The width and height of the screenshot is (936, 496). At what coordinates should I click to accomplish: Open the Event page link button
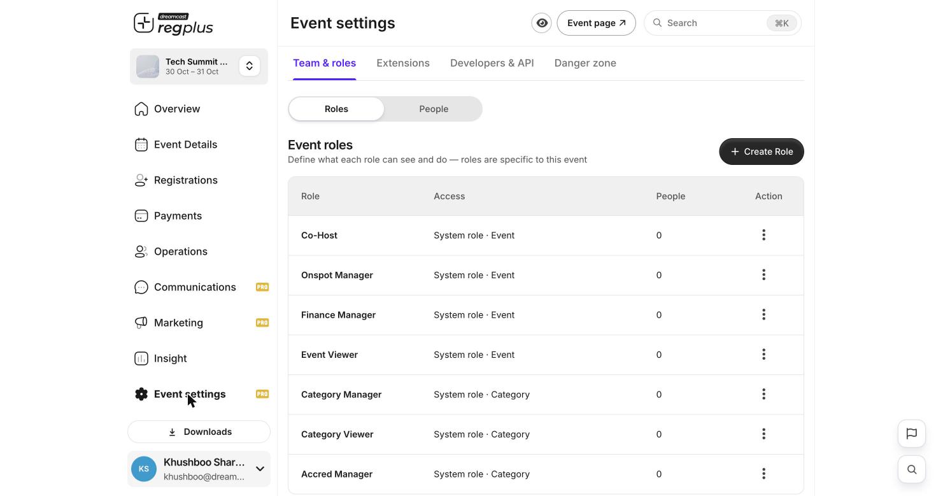click(596, 23)
